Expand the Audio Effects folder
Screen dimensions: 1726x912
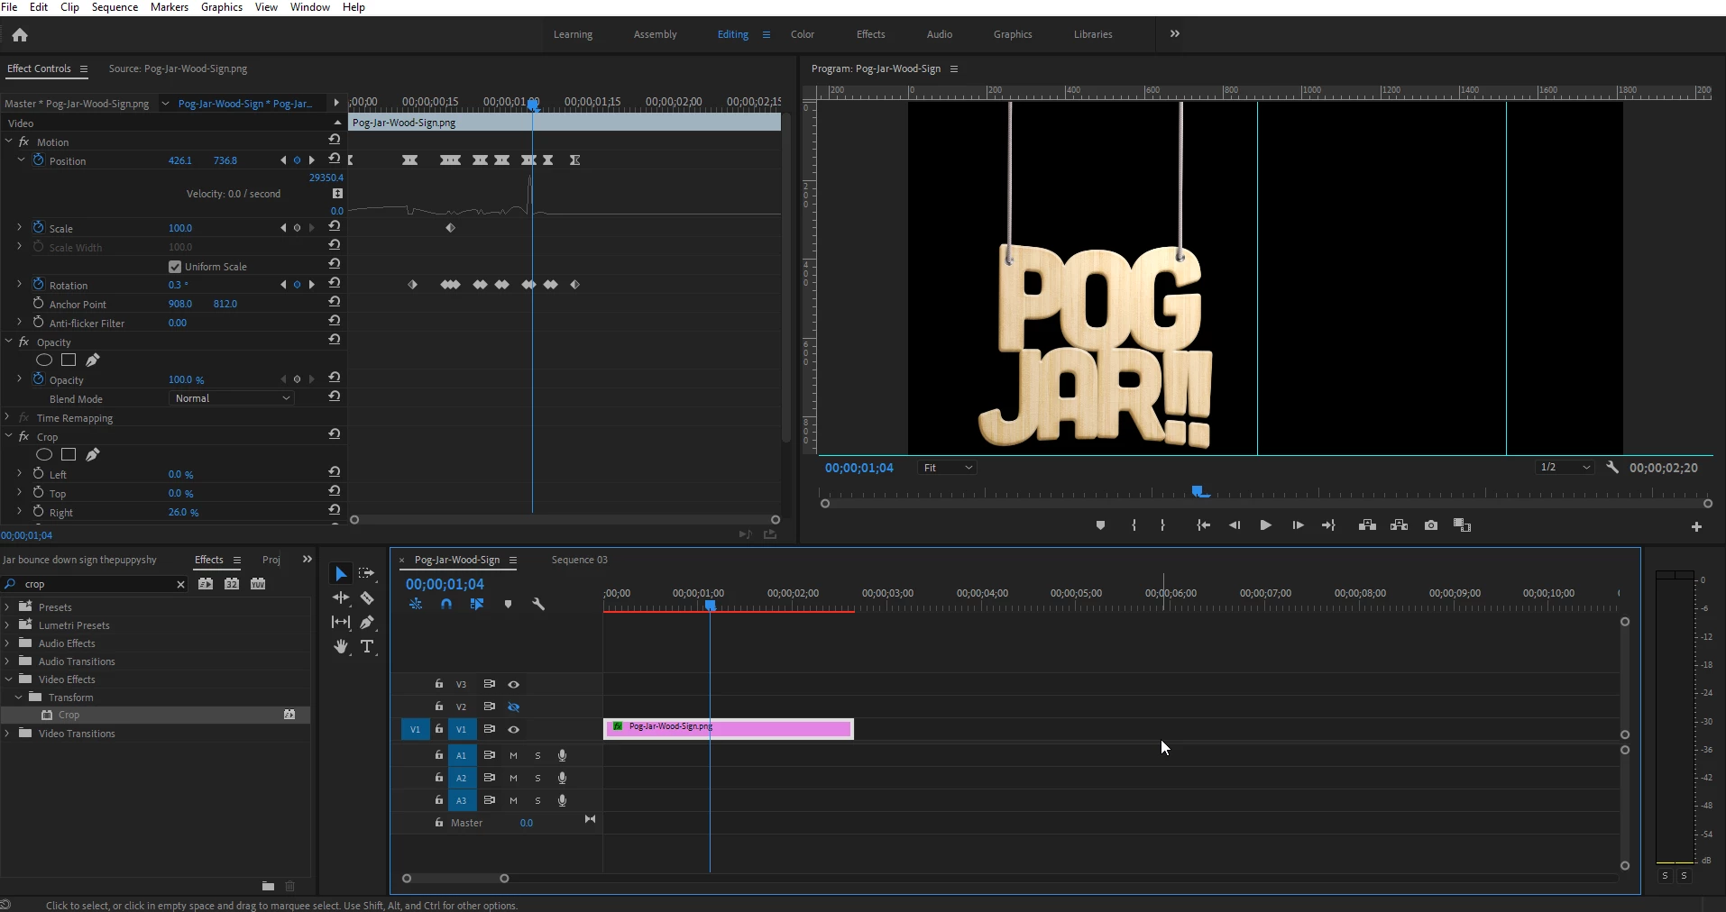click(8, 643)
